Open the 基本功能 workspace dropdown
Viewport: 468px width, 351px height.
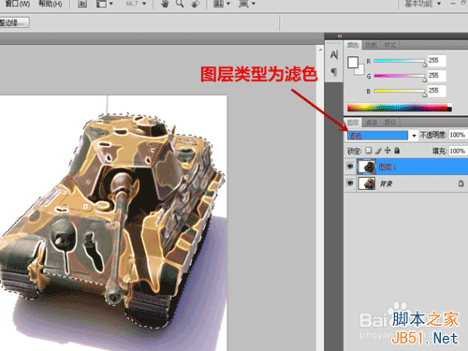click(x=423, y=4)
